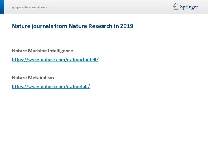Open the natmetab journal URL link

tap(51, 86)
